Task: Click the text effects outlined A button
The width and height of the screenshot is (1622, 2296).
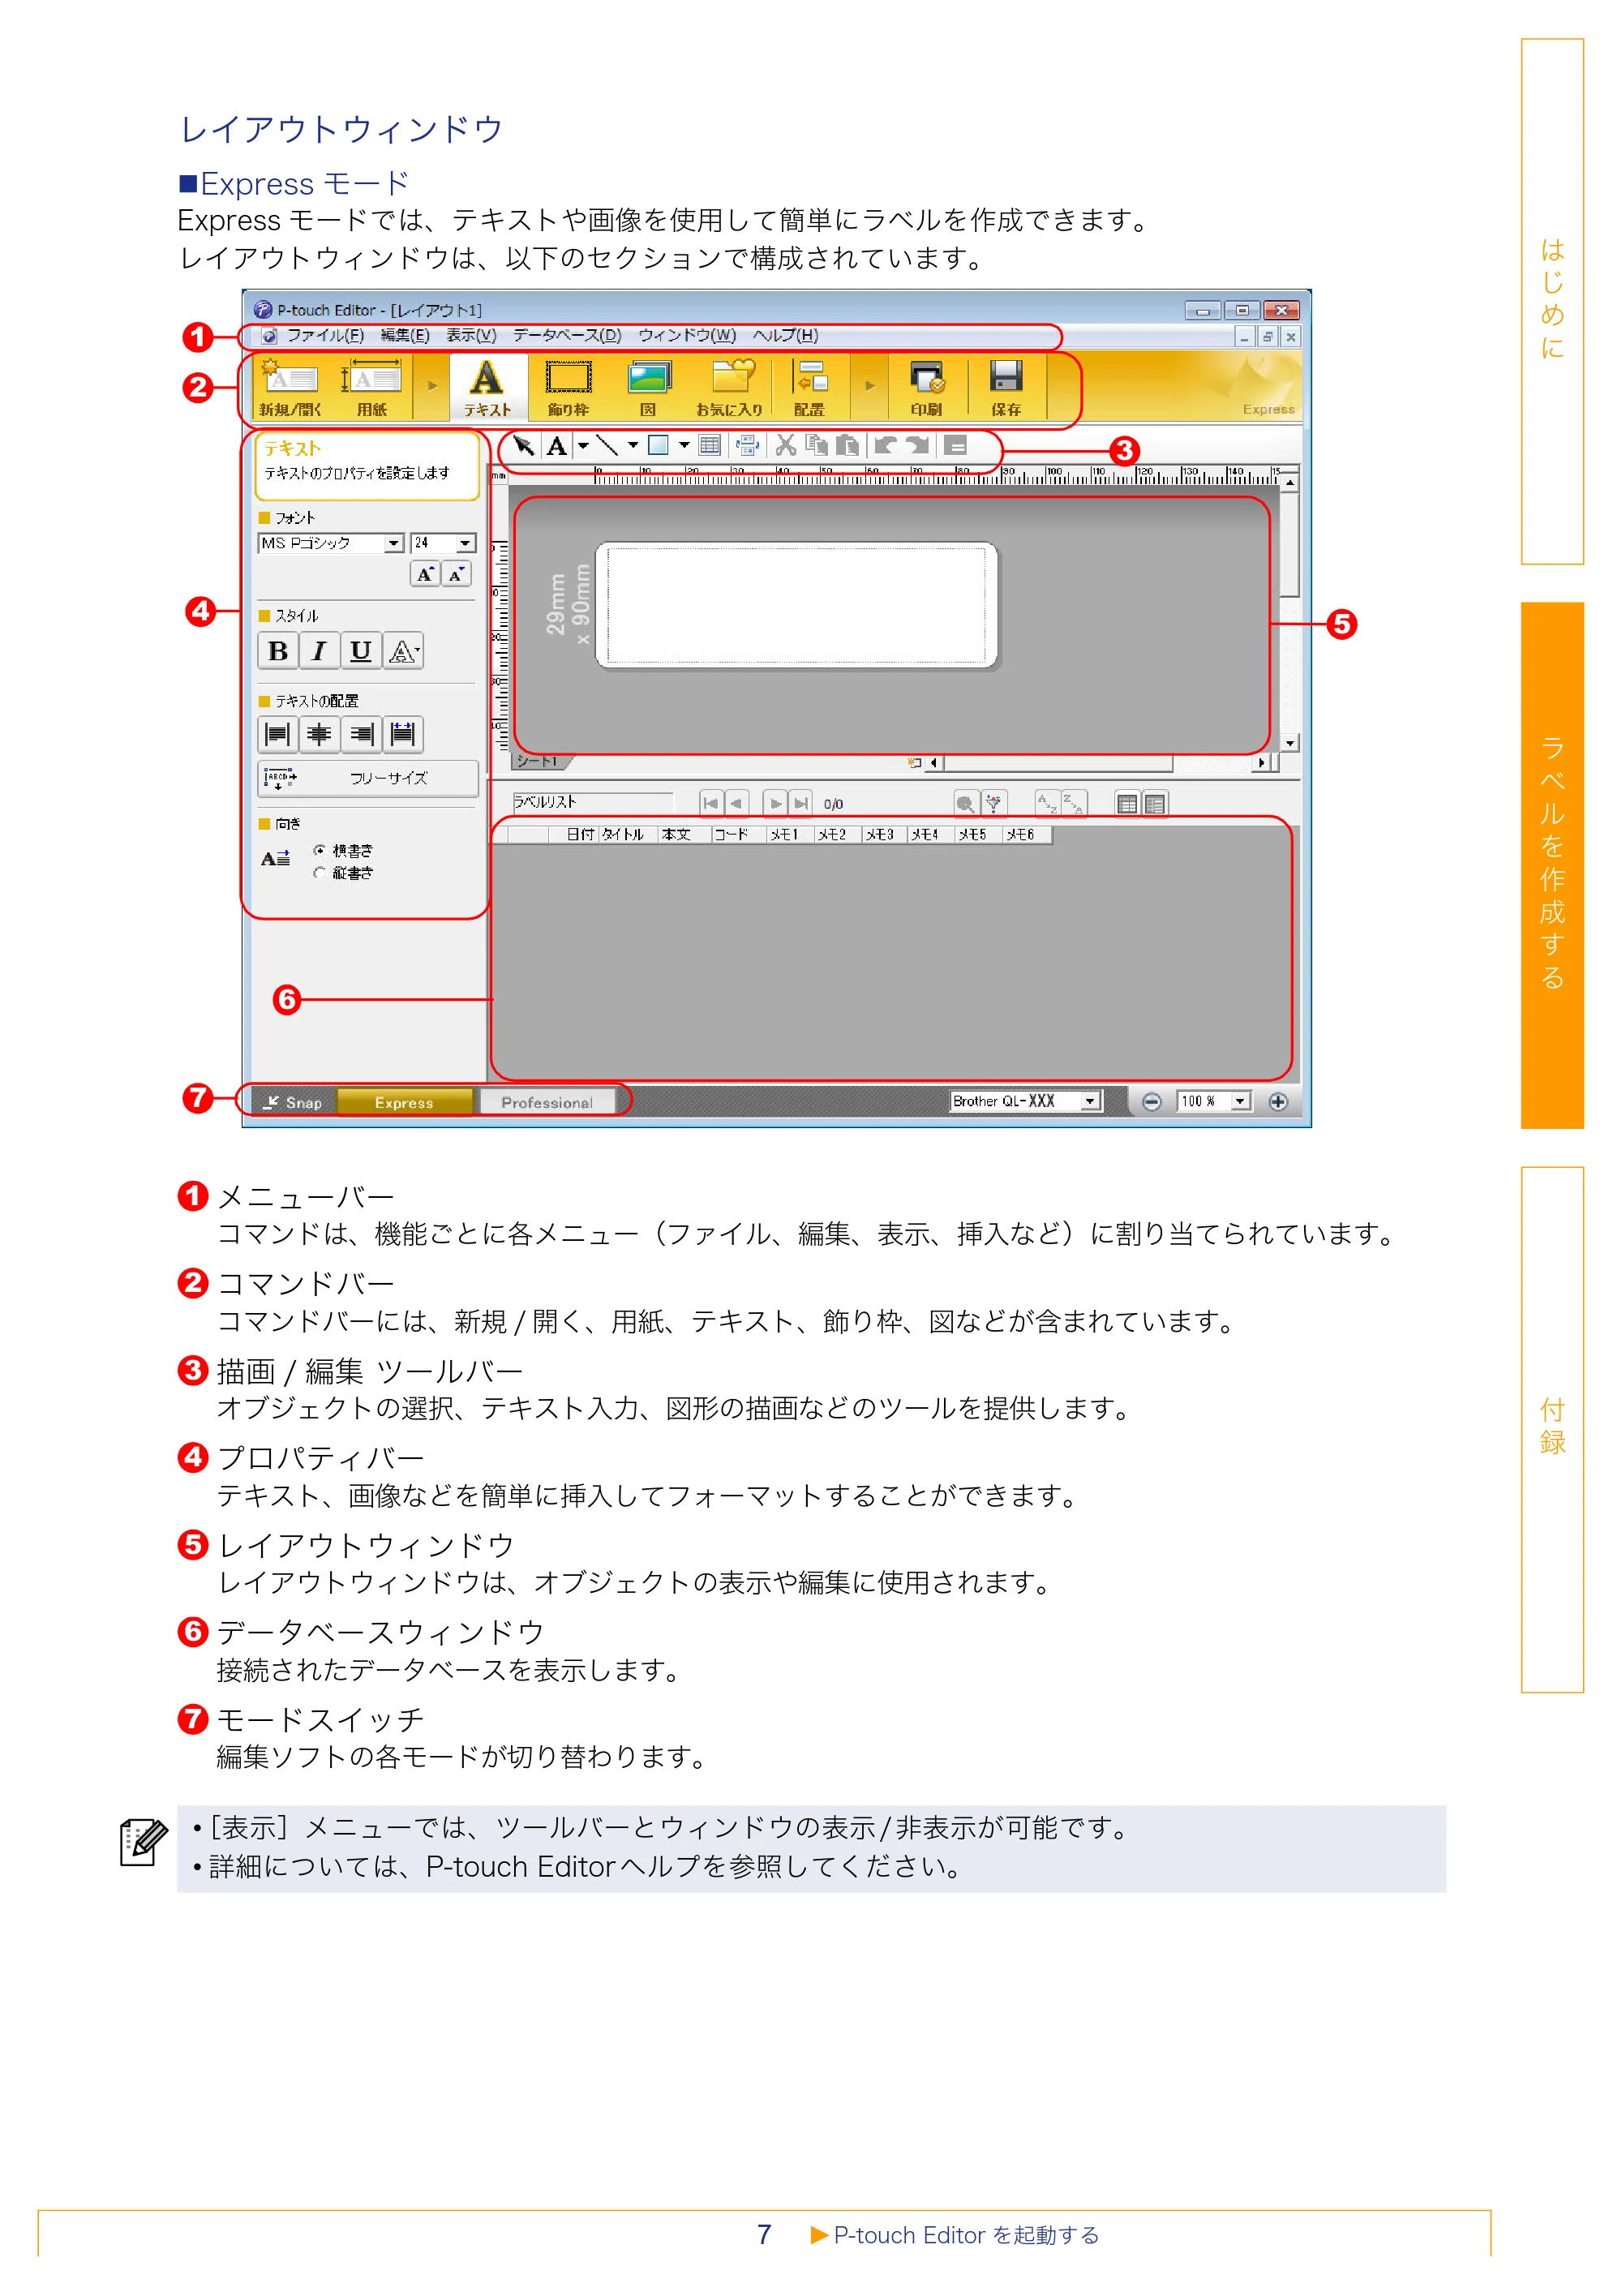Action: tap(403, 651)
